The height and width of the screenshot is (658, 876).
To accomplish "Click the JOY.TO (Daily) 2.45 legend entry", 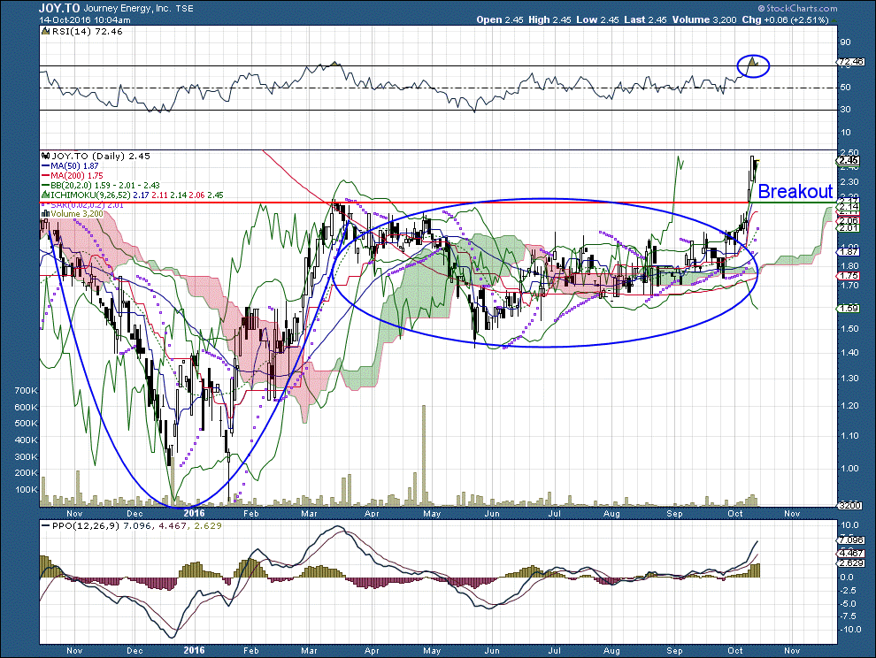I will (x=101, y=157).
